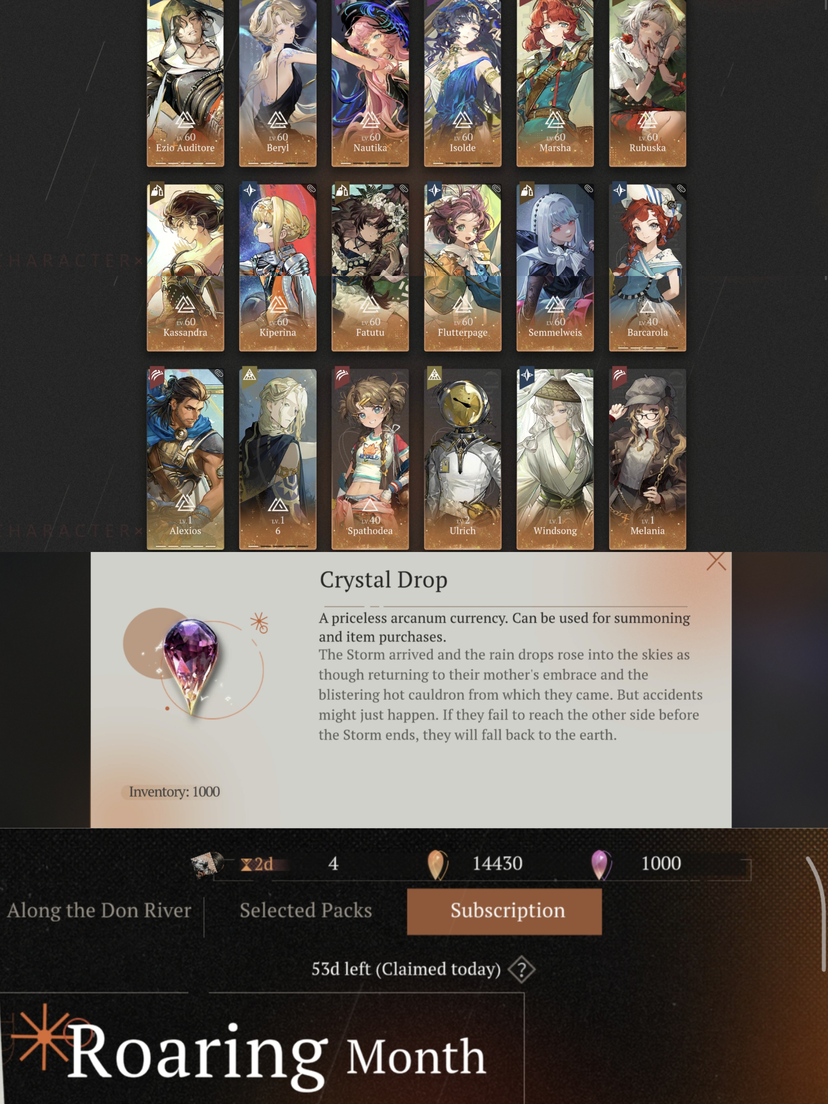
Task: Switch to Selected Packs tab
Action: pyautogui.click(x=306, y=911)
